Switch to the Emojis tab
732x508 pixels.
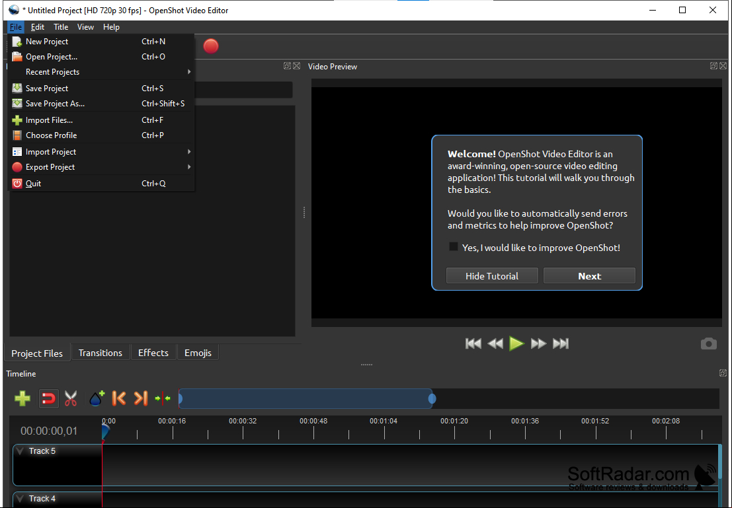pyautogui.click(x=198, y=353)
